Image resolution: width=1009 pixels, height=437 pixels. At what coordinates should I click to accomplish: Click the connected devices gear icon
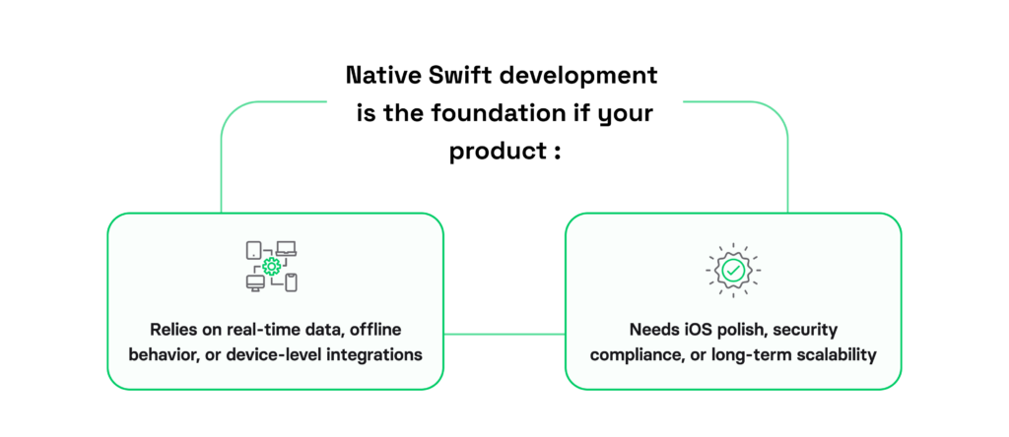click(272, 267)
